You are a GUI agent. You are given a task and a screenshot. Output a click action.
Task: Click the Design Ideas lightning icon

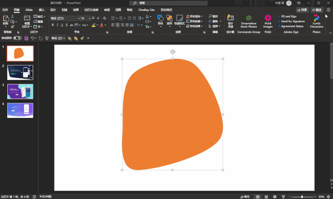coord(230,21)
